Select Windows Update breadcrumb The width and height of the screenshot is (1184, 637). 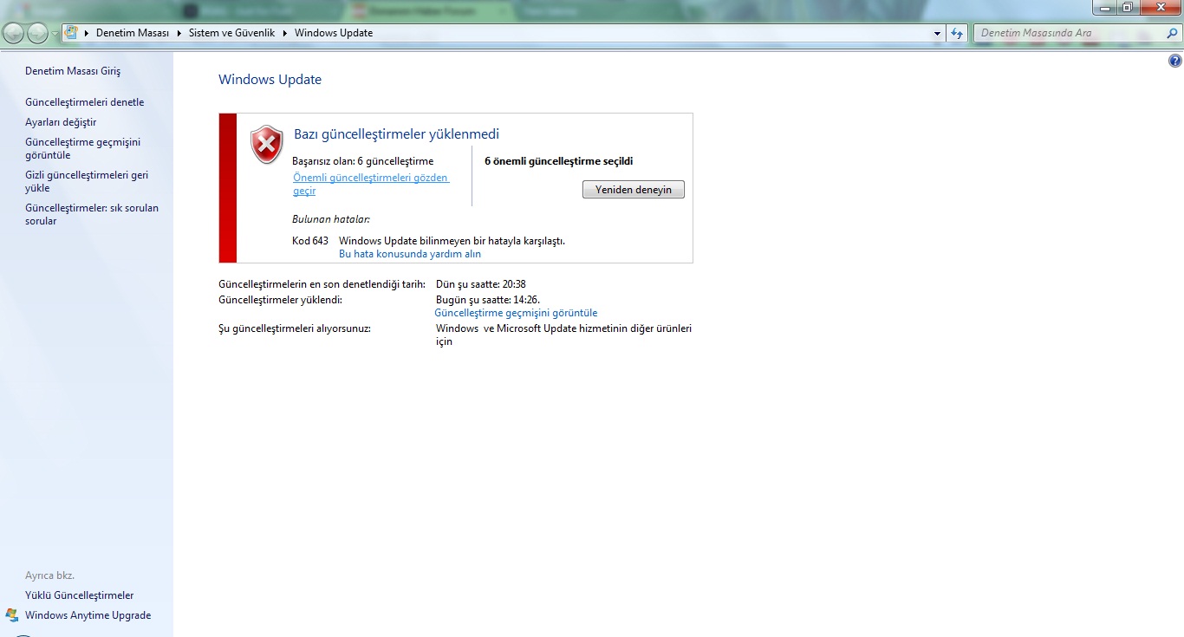tap(334, 33)
